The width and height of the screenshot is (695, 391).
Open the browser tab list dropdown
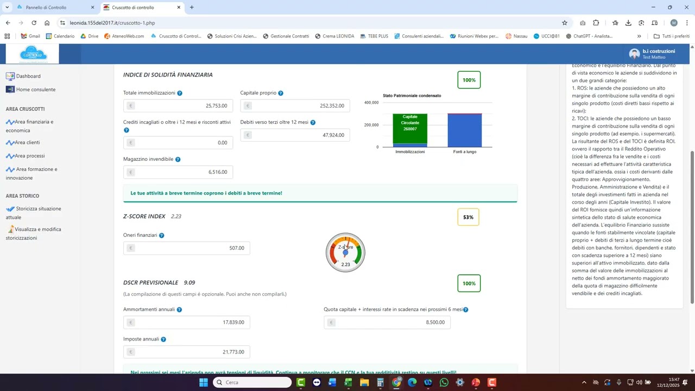point(7,8)
